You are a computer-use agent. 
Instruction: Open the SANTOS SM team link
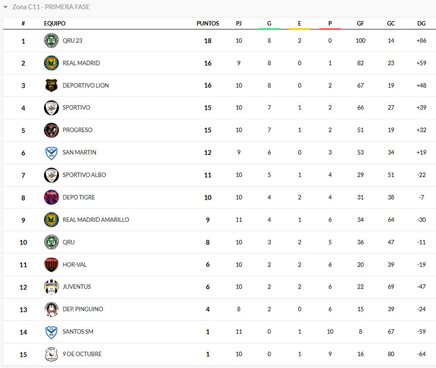pyautogui.click(x=78, y=331)
